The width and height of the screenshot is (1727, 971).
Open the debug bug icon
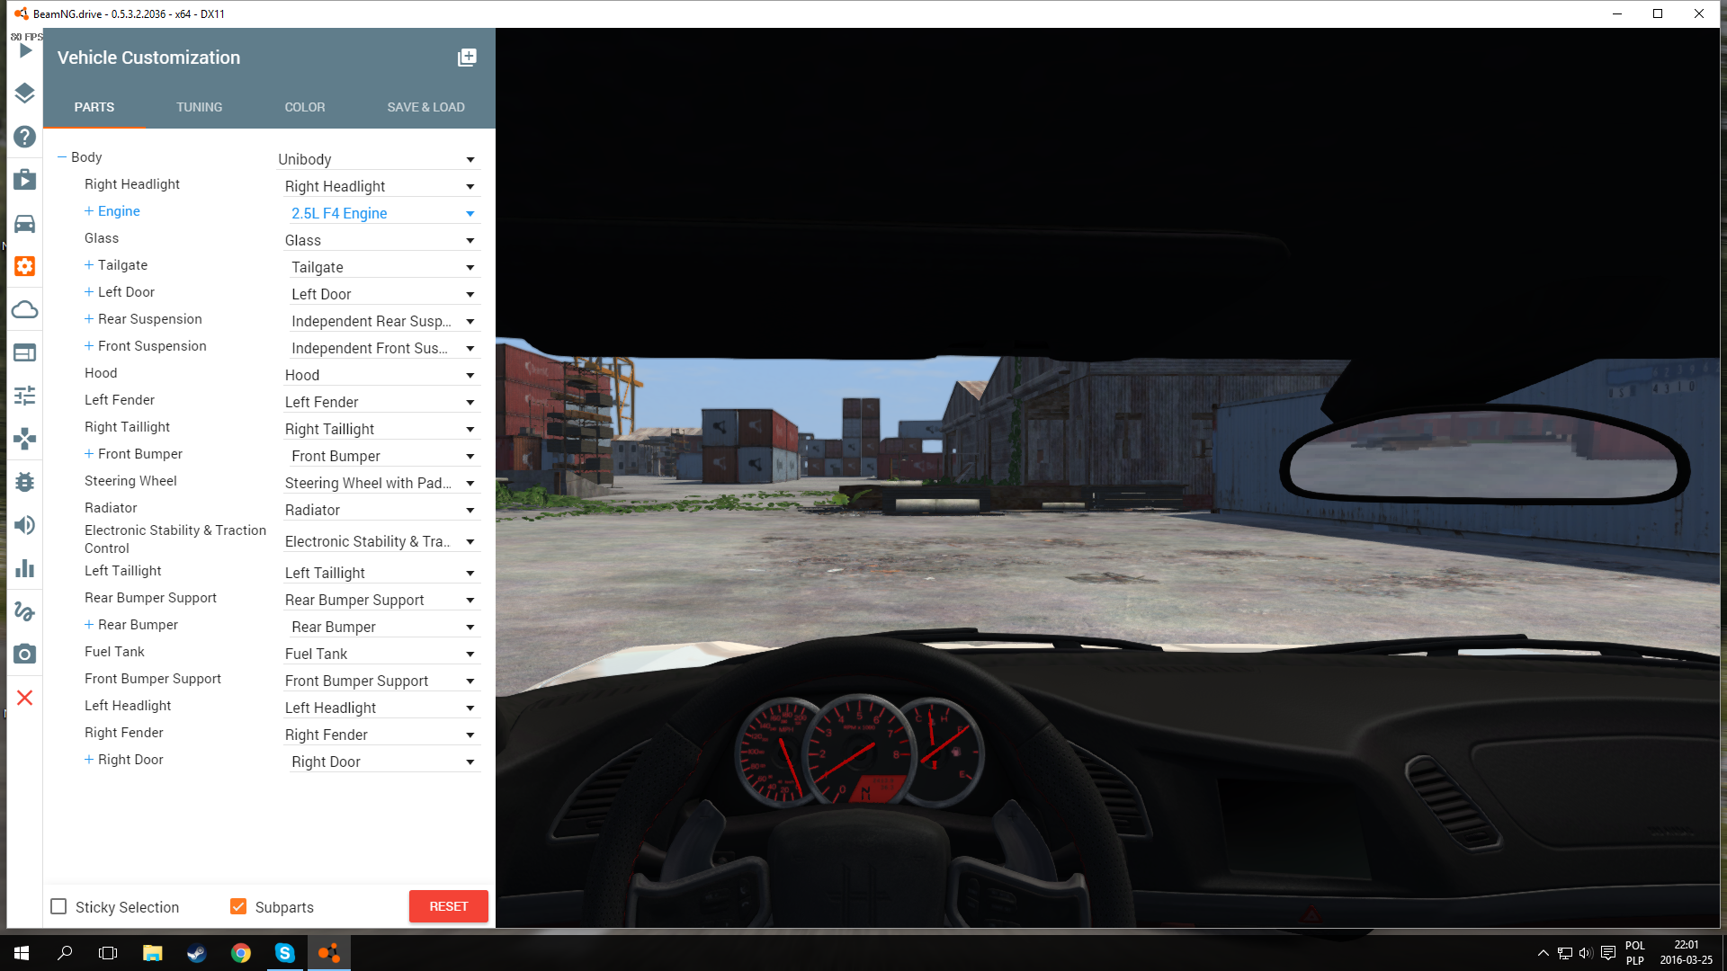[25, 482]
